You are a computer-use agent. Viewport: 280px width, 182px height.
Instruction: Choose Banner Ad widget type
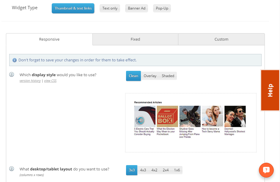coord(137,8)
